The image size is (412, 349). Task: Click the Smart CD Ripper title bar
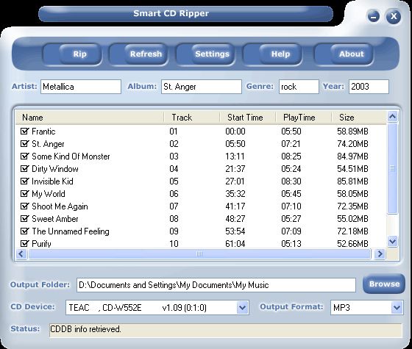click(x=185, y=14)
